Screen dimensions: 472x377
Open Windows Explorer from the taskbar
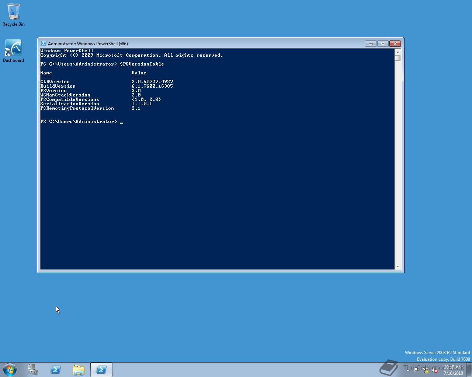coord(79,370)
